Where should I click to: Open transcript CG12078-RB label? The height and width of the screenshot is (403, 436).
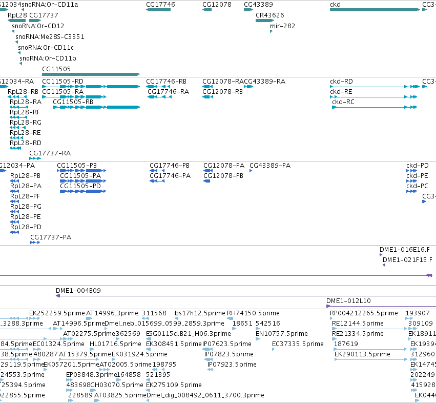[x=222, y=92]
